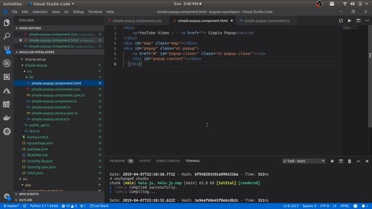Open the volume indicator in system tray
The width and height of the screenshot is (372, 209).
[353, 4]
